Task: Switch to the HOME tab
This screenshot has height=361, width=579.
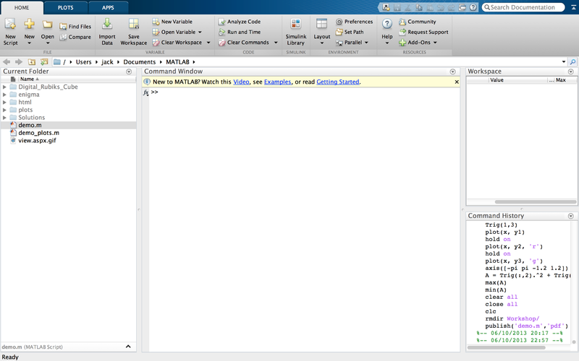Action: [22, 8]
